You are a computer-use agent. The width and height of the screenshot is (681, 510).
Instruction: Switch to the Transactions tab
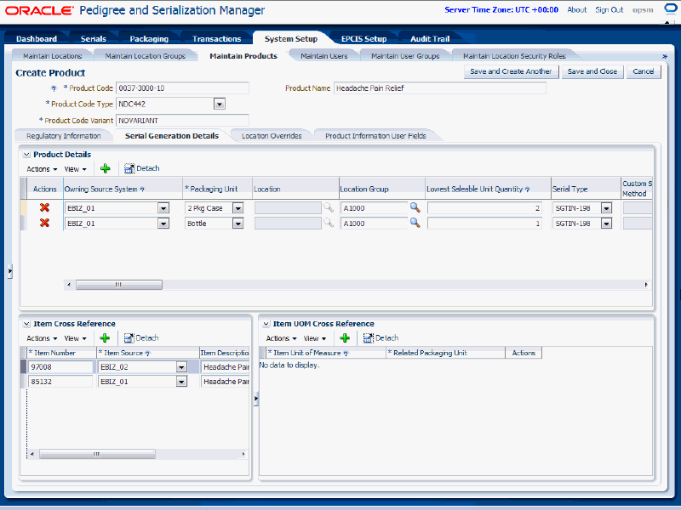216,38
